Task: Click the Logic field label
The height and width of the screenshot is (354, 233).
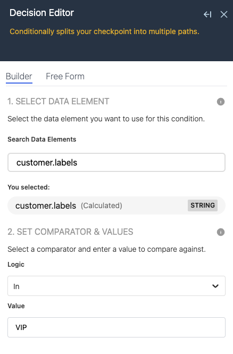Action: pyautogui.click(x=16, y=265)
